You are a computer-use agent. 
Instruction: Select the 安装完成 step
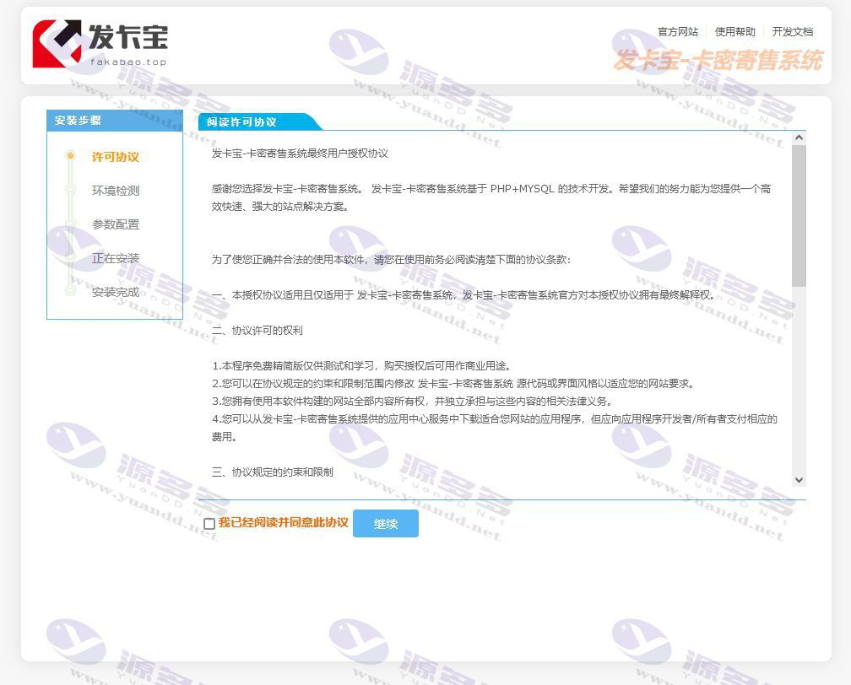tap(115, 292)
